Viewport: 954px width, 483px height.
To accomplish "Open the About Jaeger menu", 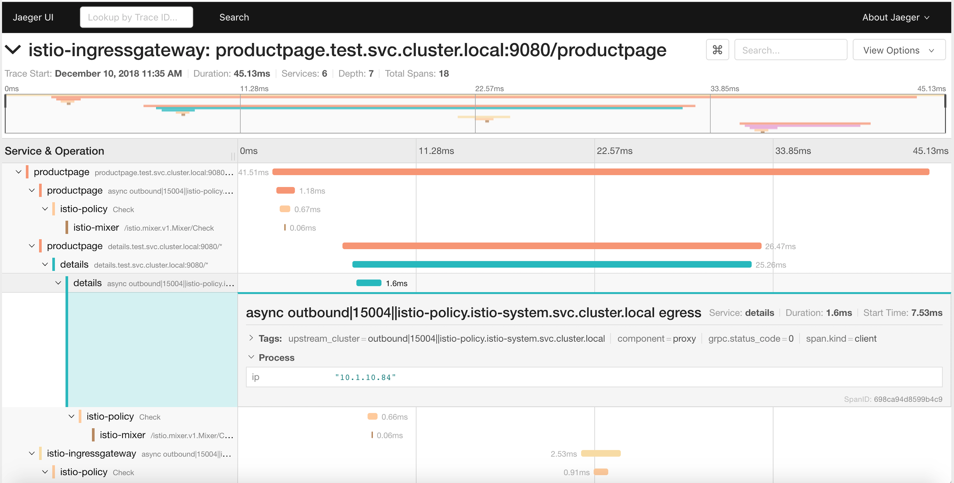I will tap(895, 17).
